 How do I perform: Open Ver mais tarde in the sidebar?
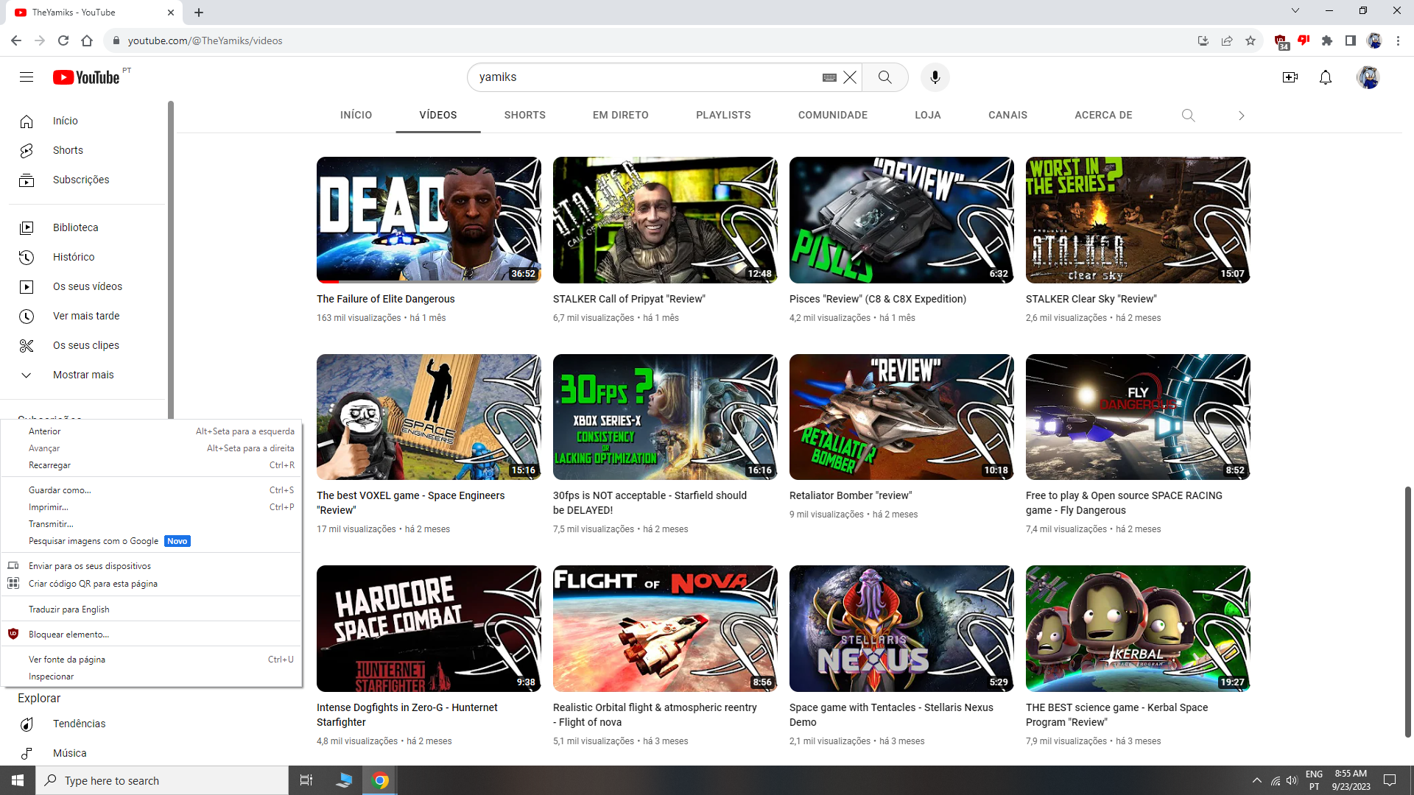click(87, 316)
